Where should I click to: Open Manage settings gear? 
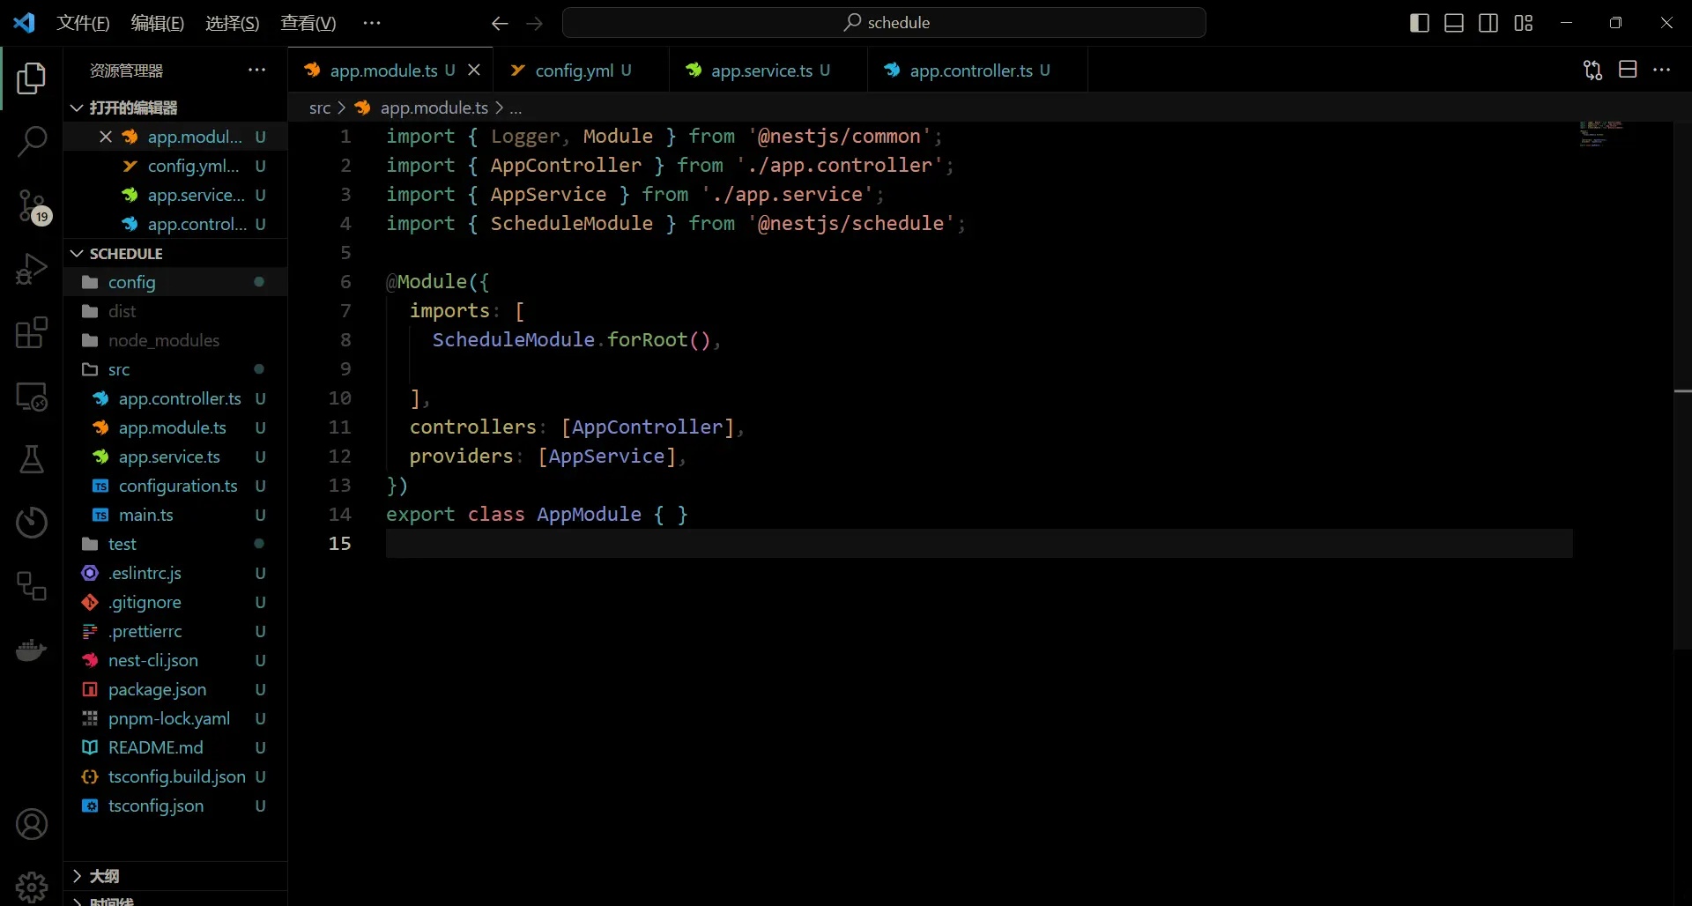pyautogui.click(x=32, y=886)
